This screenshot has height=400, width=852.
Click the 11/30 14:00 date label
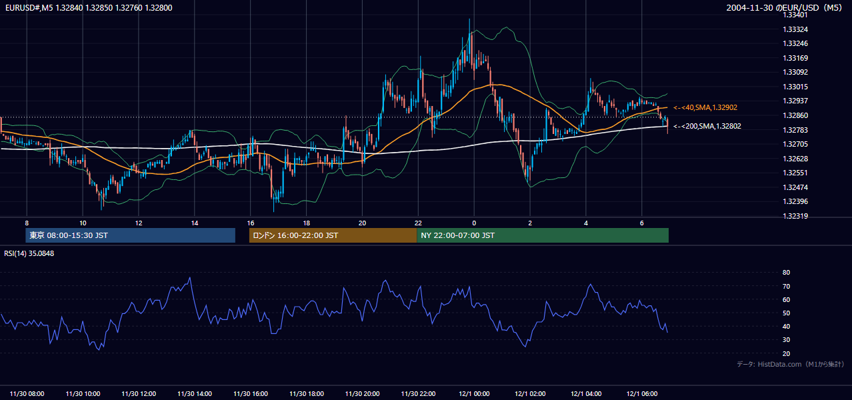click(195, 394)
